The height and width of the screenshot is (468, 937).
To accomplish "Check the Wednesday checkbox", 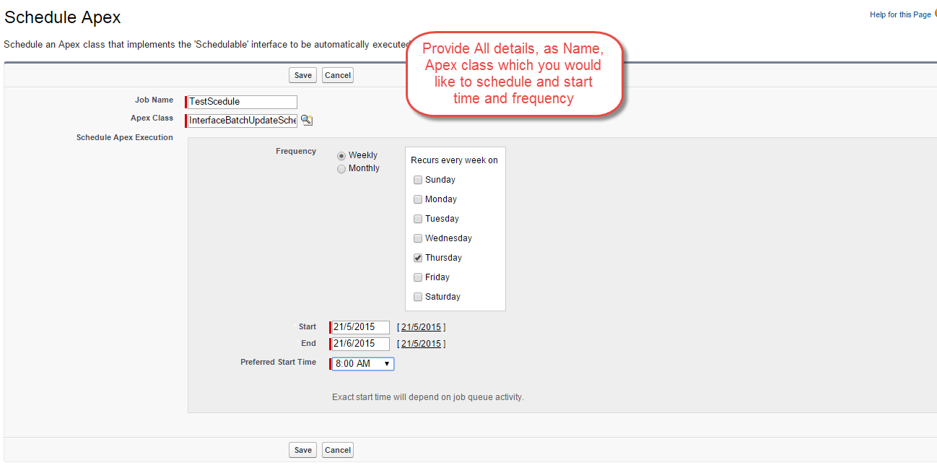I will (418, 238).
